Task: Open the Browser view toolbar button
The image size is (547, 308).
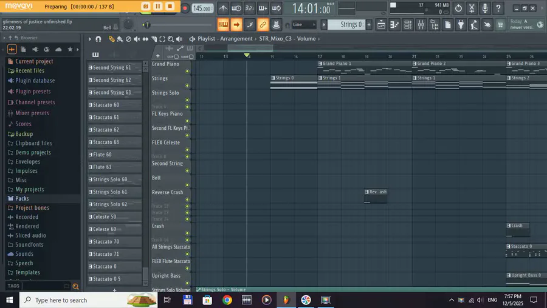Action: (x=435, y=25)
